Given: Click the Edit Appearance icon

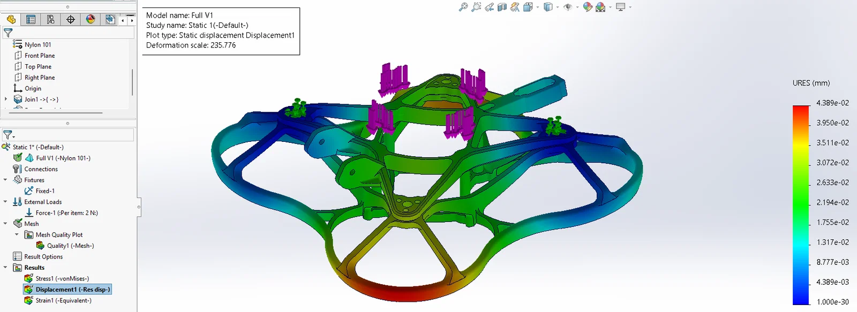Looking at the screenshot, I should coord(588,7).
